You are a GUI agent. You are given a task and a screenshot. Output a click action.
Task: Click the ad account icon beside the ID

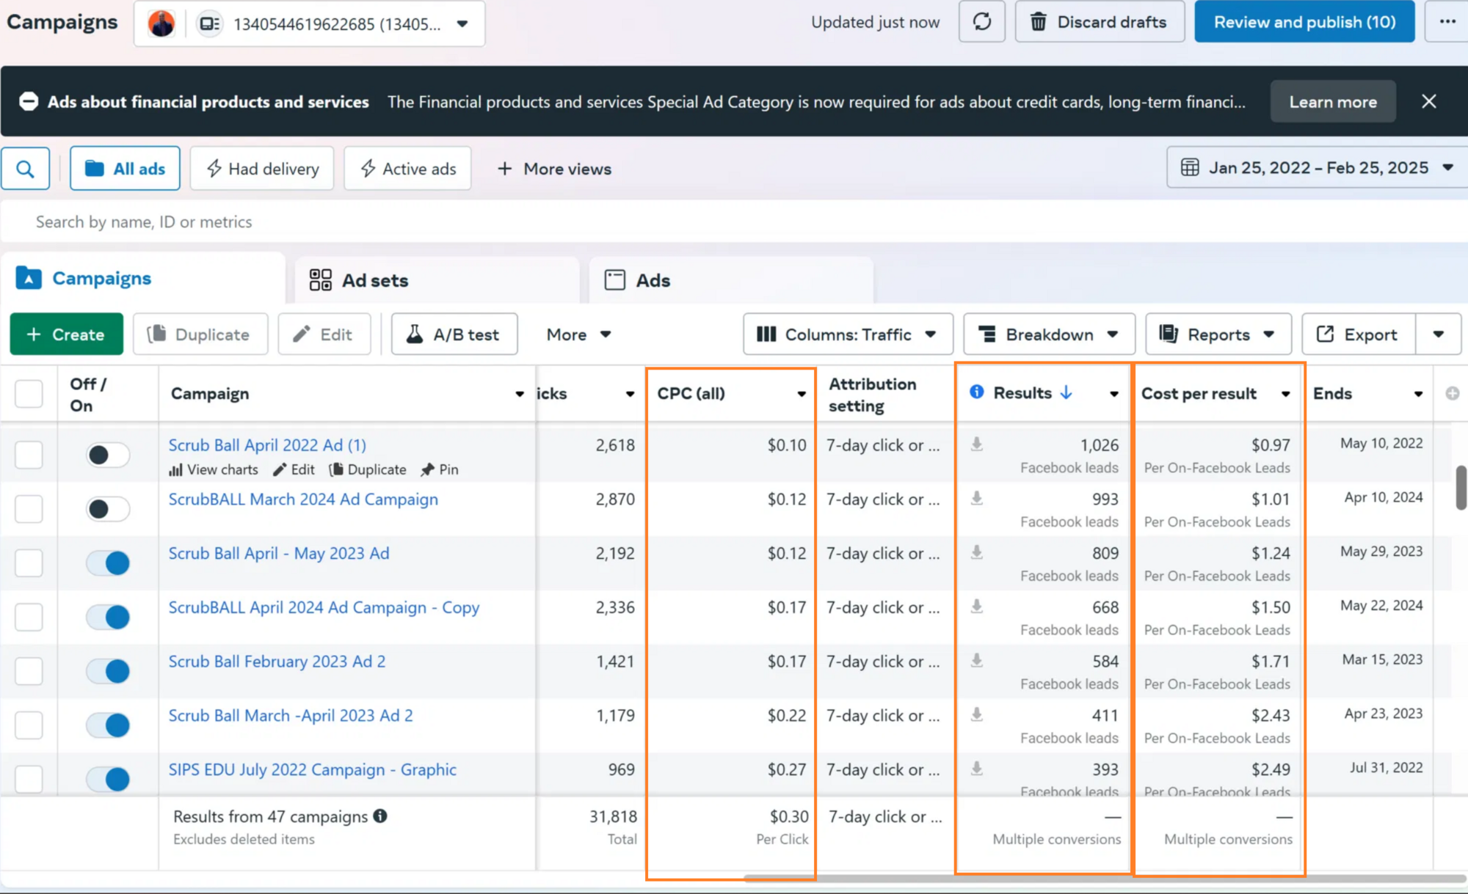click(x=209, y=23)
